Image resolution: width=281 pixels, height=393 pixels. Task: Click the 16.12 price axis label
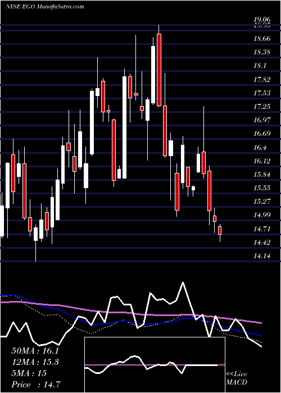(x=262, y=161)
